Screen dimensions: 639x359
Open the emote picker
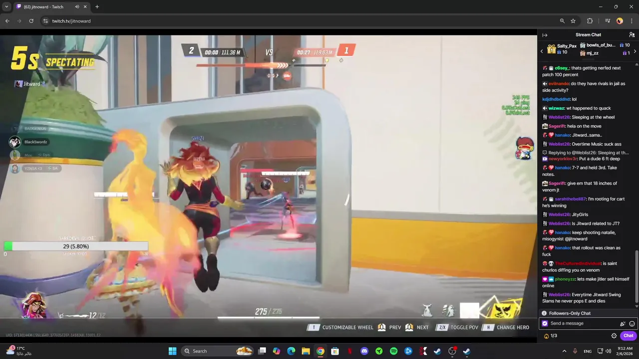tap(632, 324)
